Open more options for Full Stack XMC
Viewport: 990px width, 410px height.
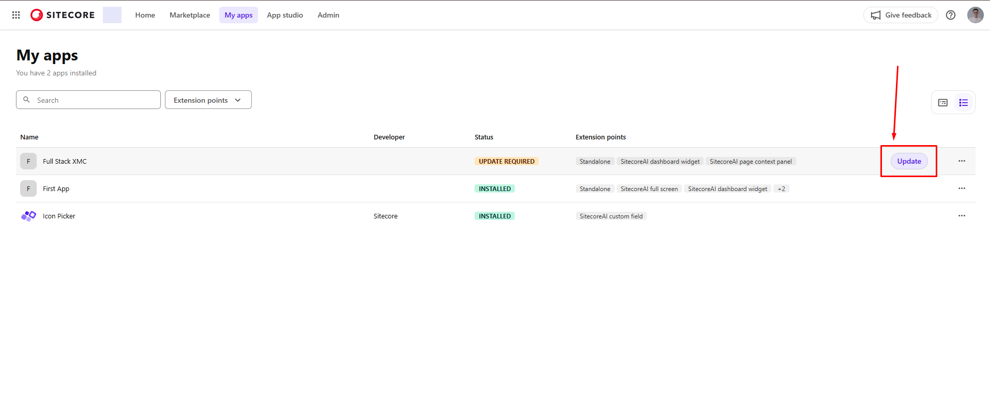click(x=962, y=161)
